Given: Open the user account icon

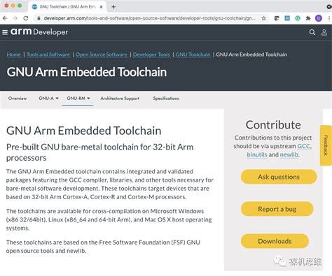Looking at the screenshot, I should point(324,32).
